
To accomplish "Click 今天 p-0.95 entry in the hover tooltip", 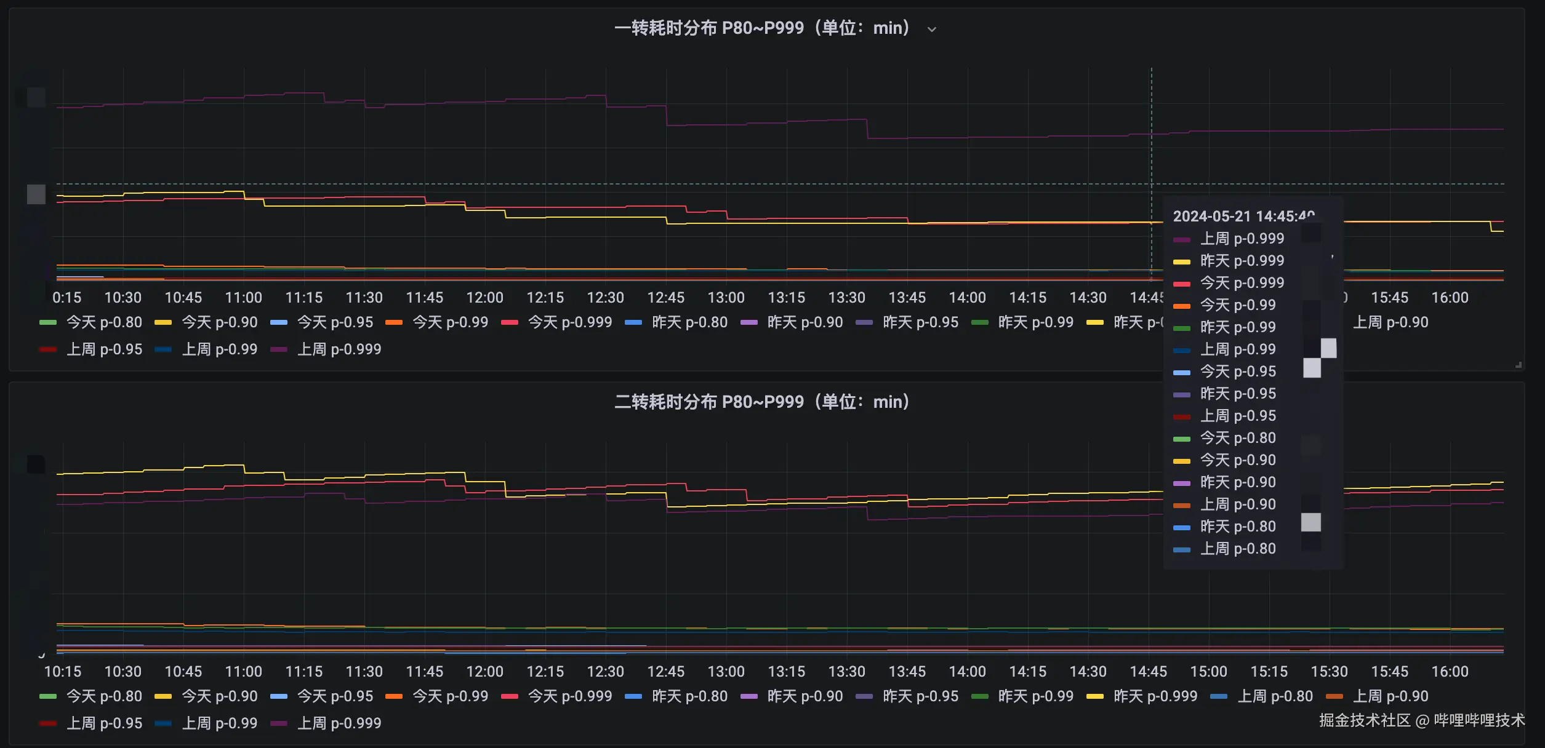I will tap(1238, 372).
